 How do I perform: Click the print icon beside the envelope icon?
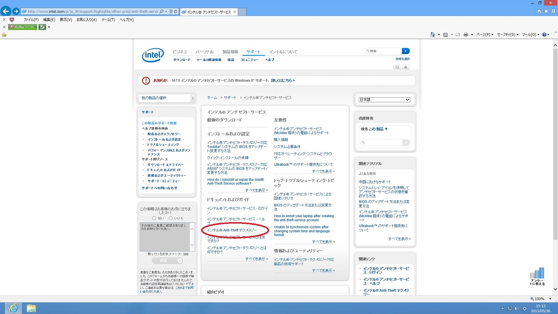(406, 67)
